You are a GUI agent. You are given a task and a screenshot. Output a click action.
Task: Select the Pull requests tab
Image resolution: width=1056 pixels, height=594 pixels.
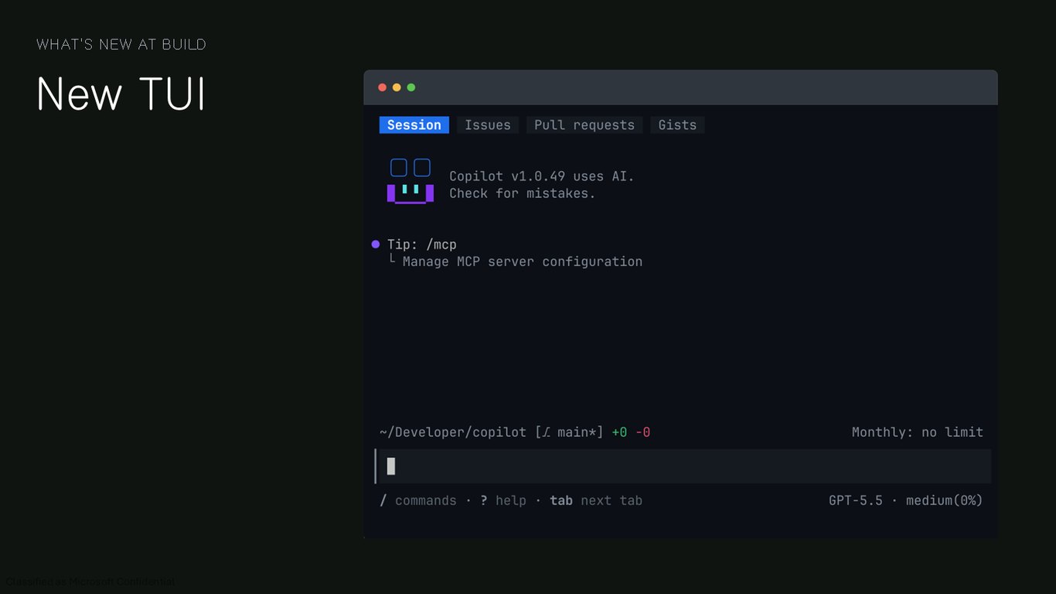584,125
